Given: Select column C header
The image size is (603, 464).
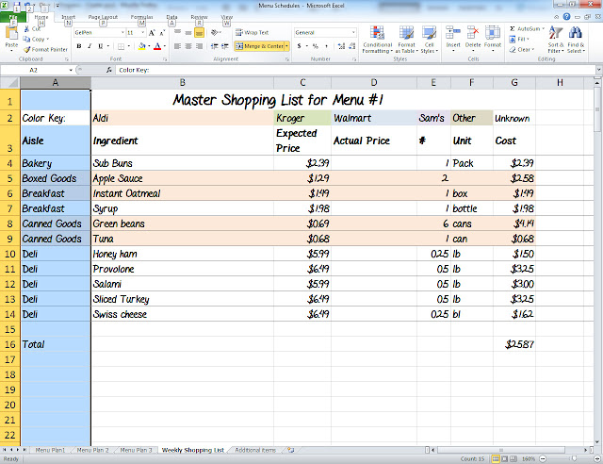Looking at the screenshot, I should click(302, 82).
